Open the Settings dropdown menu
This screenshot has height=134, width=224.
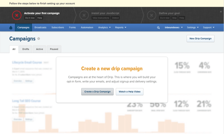pos(193,28)
